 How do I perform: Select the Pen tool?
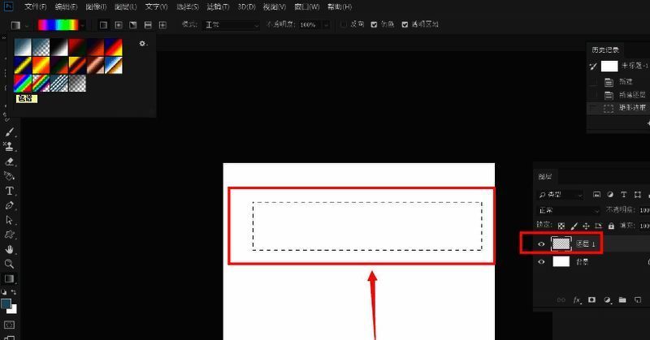tap(9, 205)
